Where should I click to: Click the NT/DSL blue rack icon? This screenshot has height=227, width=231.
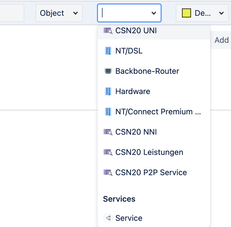coord(108,51)
